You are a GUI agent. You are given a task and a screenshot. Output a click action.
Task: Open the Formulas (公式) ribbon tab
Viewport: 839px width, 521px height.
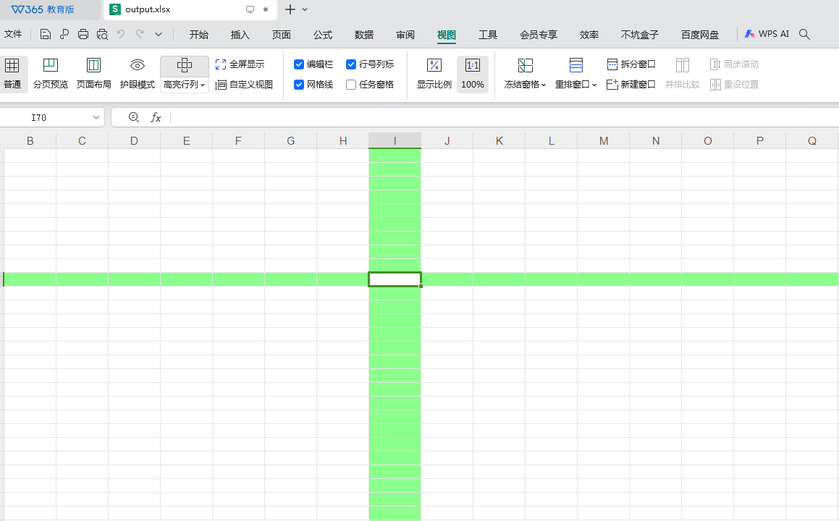pyautogui.click(x=323, y=35)
